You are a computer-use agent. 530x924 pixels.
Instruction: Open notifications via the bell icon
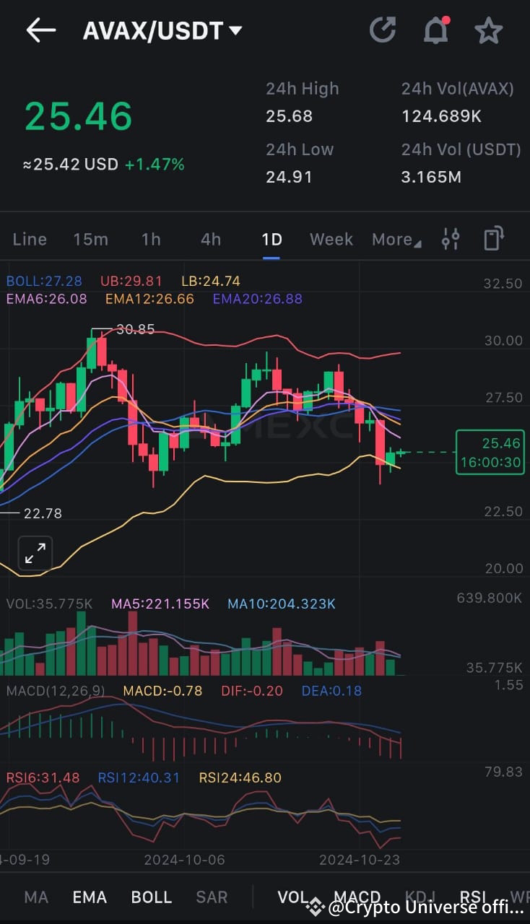click(x=435, y=30)
